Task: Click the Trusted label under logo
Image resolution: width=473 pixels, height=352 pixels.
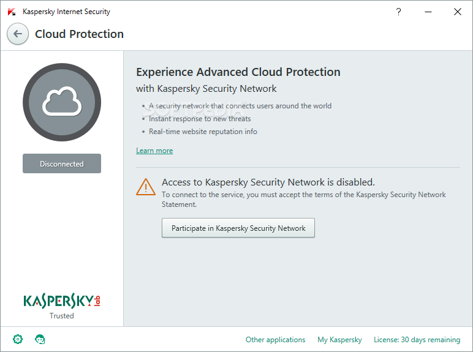Action: coord(62,315)
